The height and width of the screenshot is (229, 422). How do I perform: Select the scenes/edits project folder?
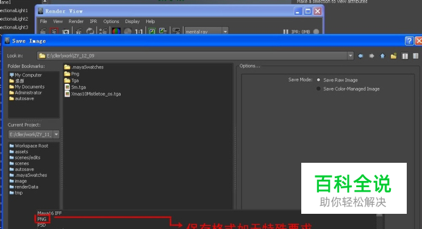click(x=25, y=158)
